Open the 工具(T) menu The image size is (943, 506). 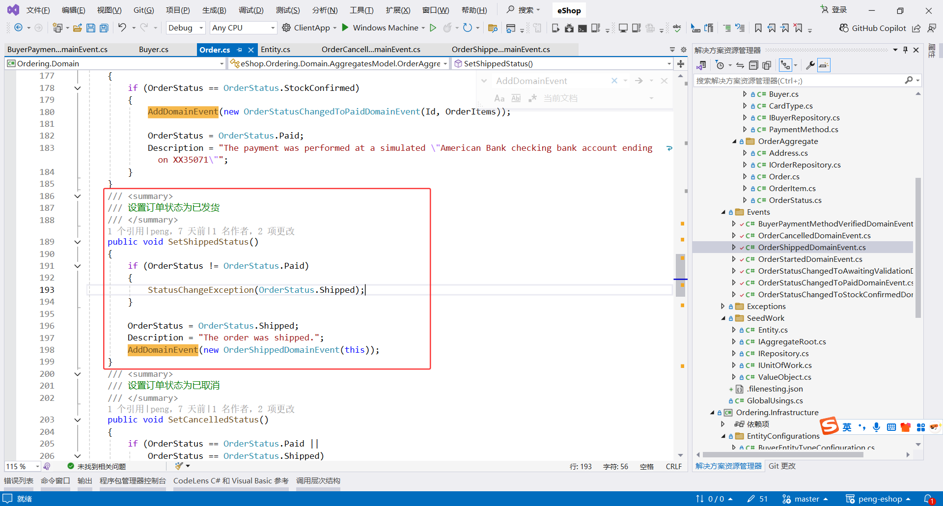pos(361,10)
